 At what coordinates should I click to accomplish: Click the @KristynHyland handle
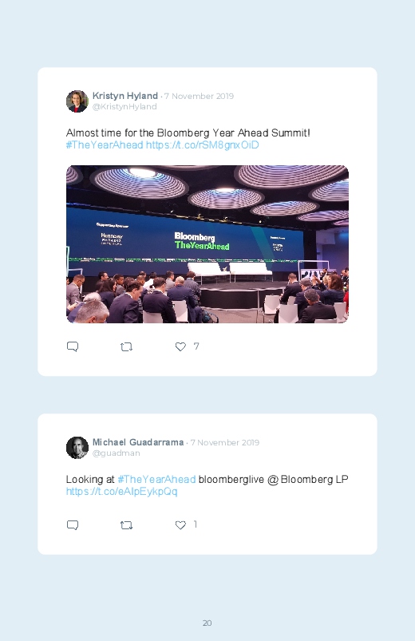[125, 107]
